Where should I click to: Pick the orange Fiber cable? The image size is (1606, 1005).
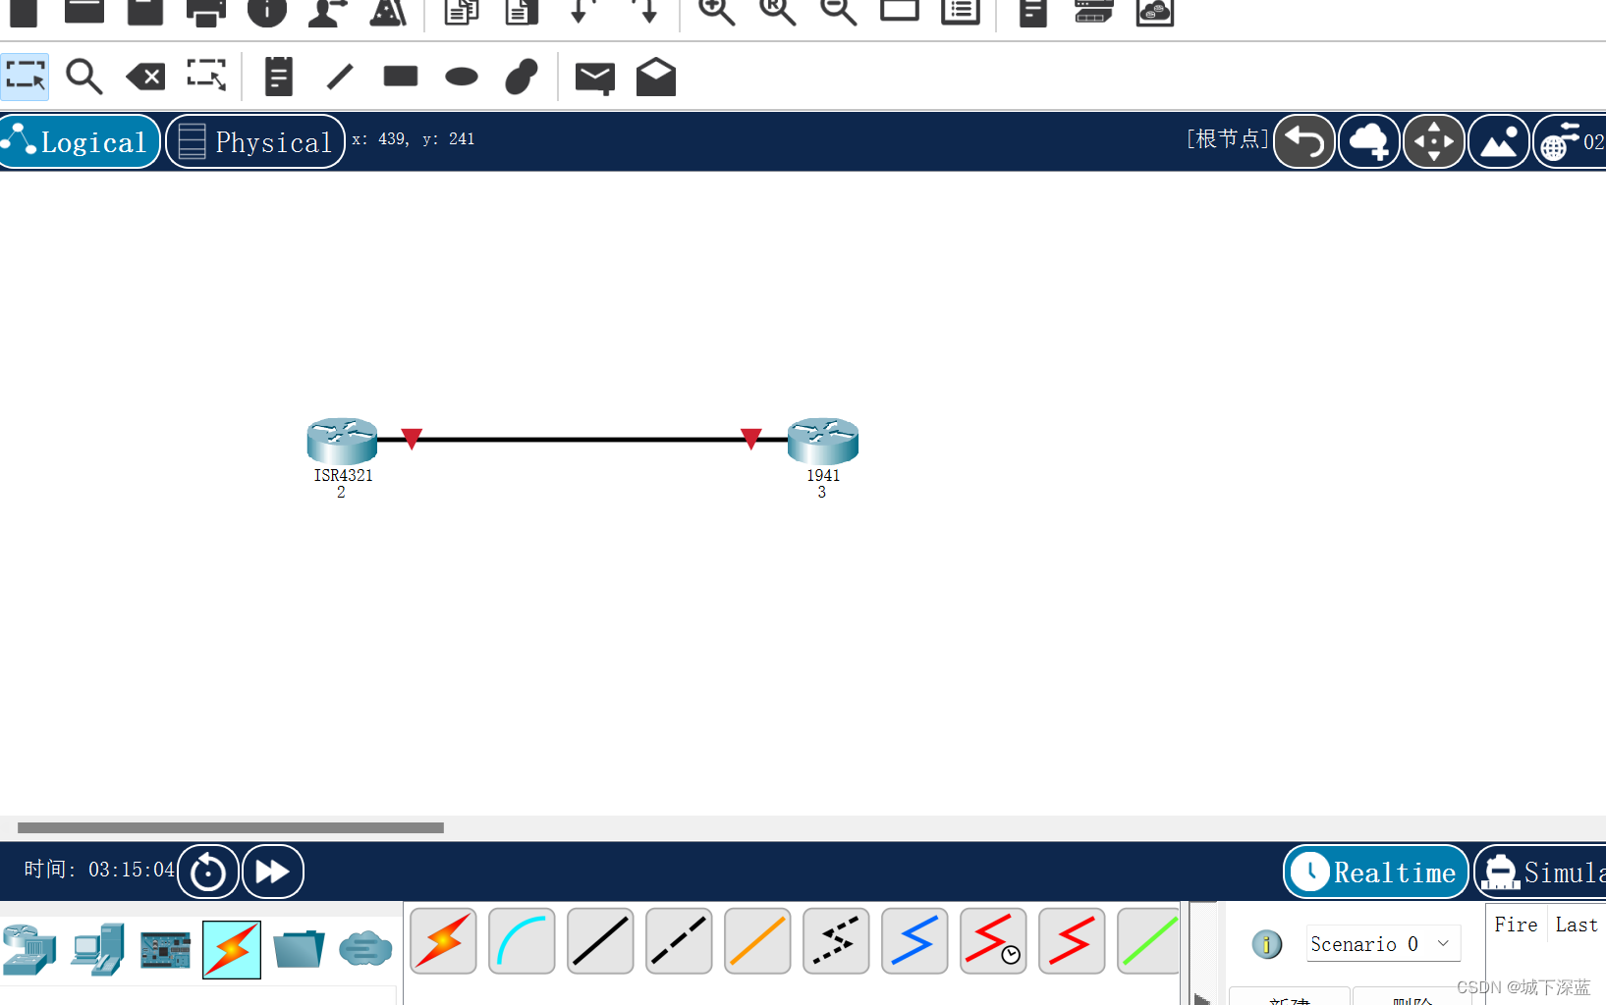pos(757,941)
